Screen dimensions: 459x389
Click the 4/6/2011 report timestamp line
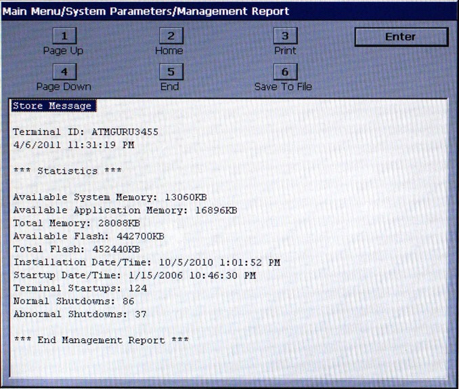tap(73, 144)
